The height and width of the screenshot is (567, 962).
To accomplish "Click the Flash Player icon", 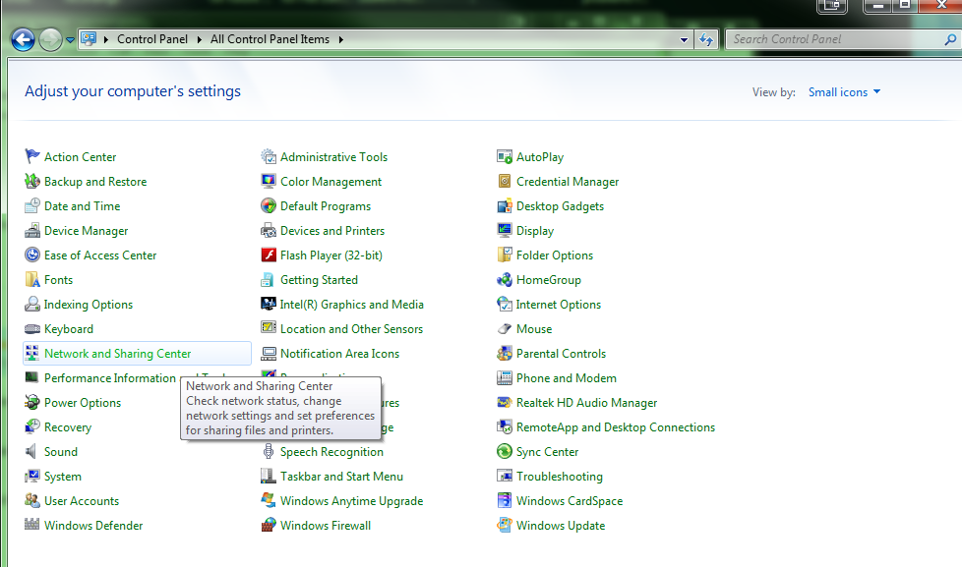I will 269,255.
